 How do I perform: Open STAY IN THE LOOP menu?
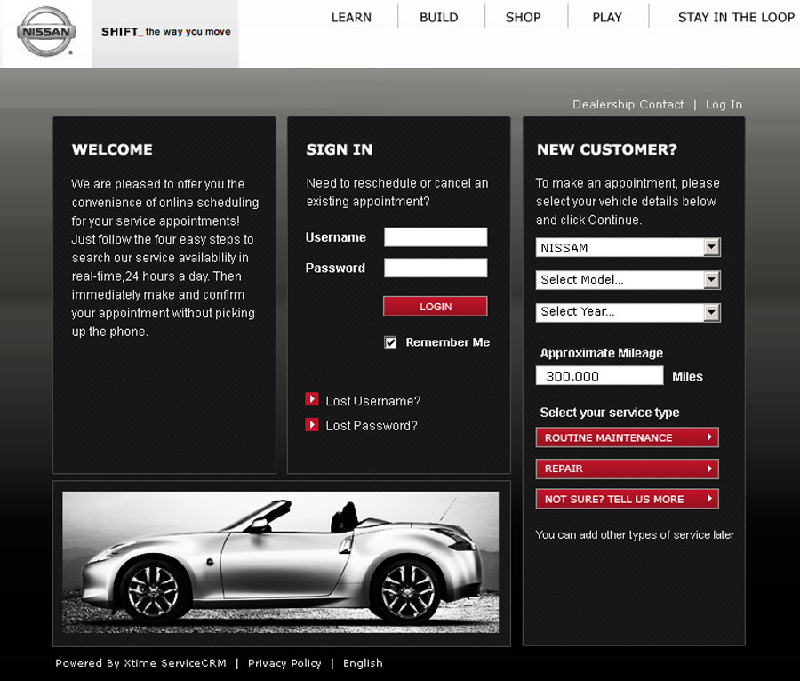tap(736, 17)
